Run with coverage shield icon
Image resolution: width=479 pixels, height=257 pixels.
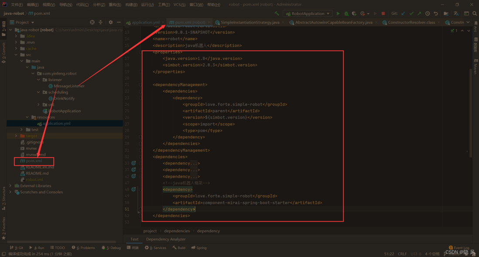[354, 14]
